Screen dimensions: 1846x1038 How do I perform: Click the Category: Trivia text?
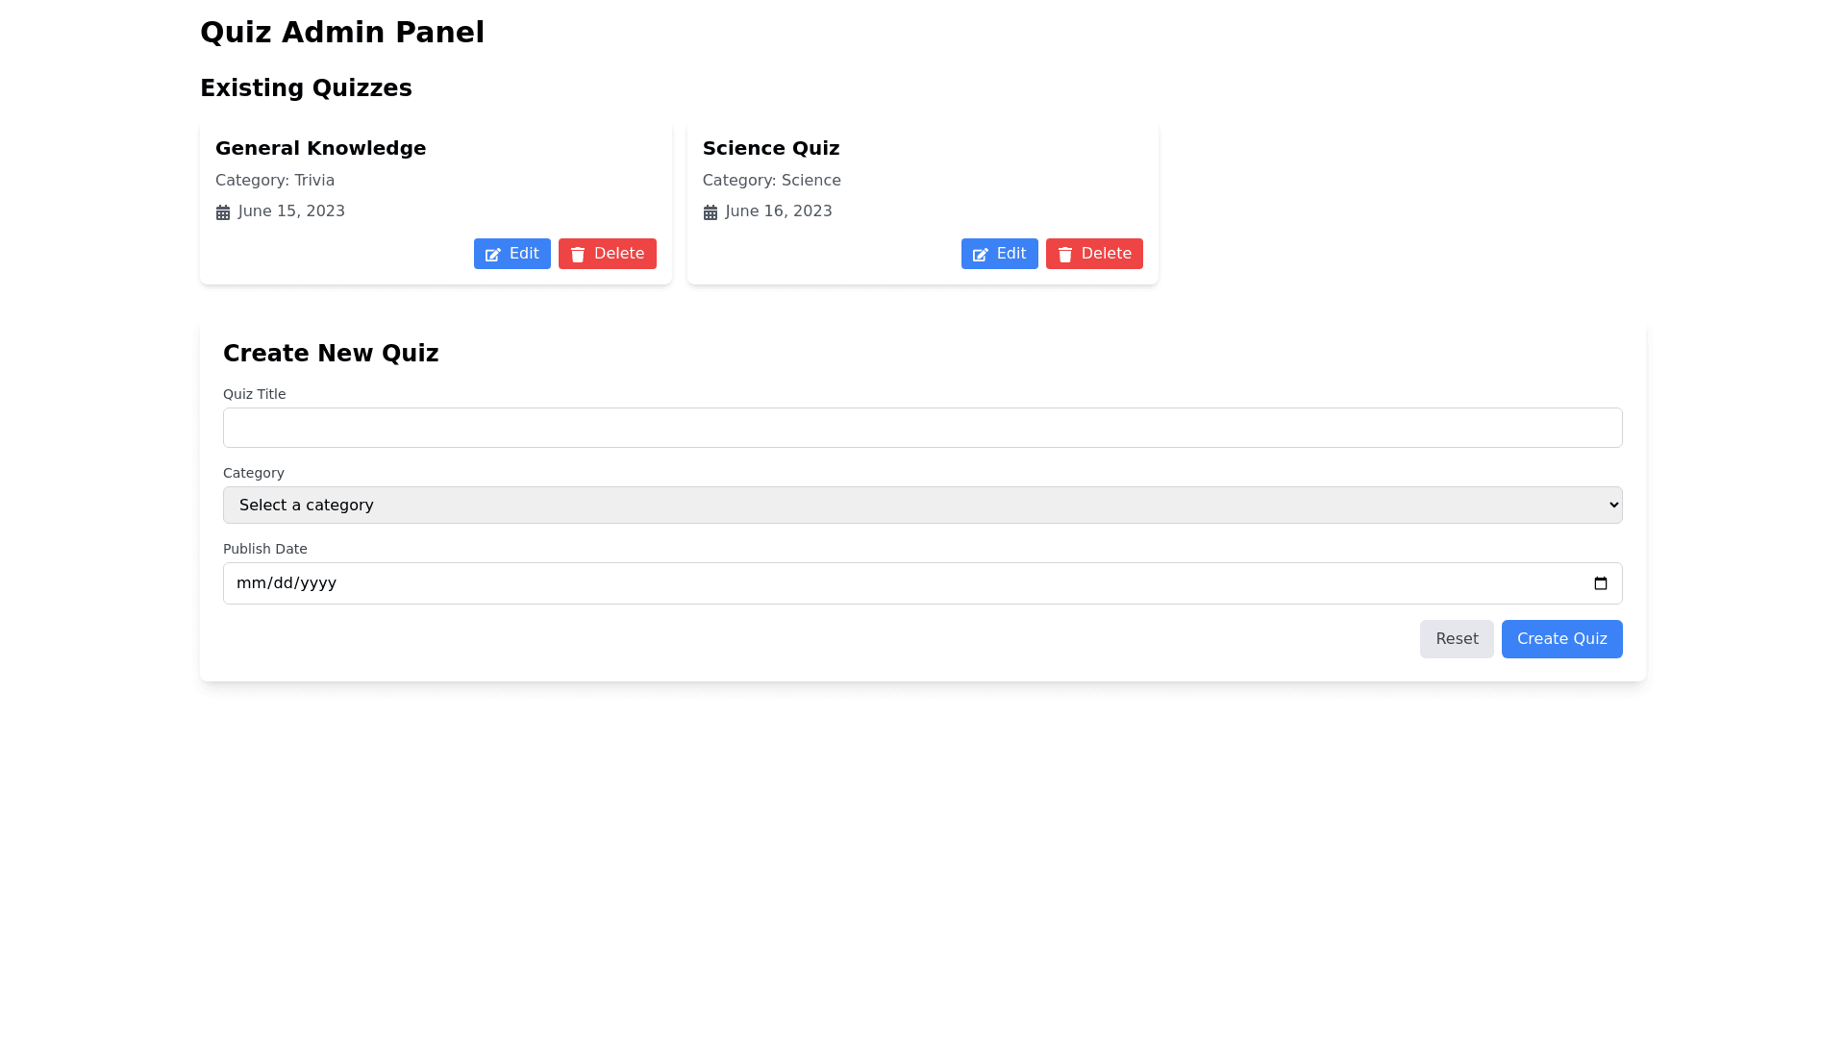pyautogui.click(x=275, y=181)
